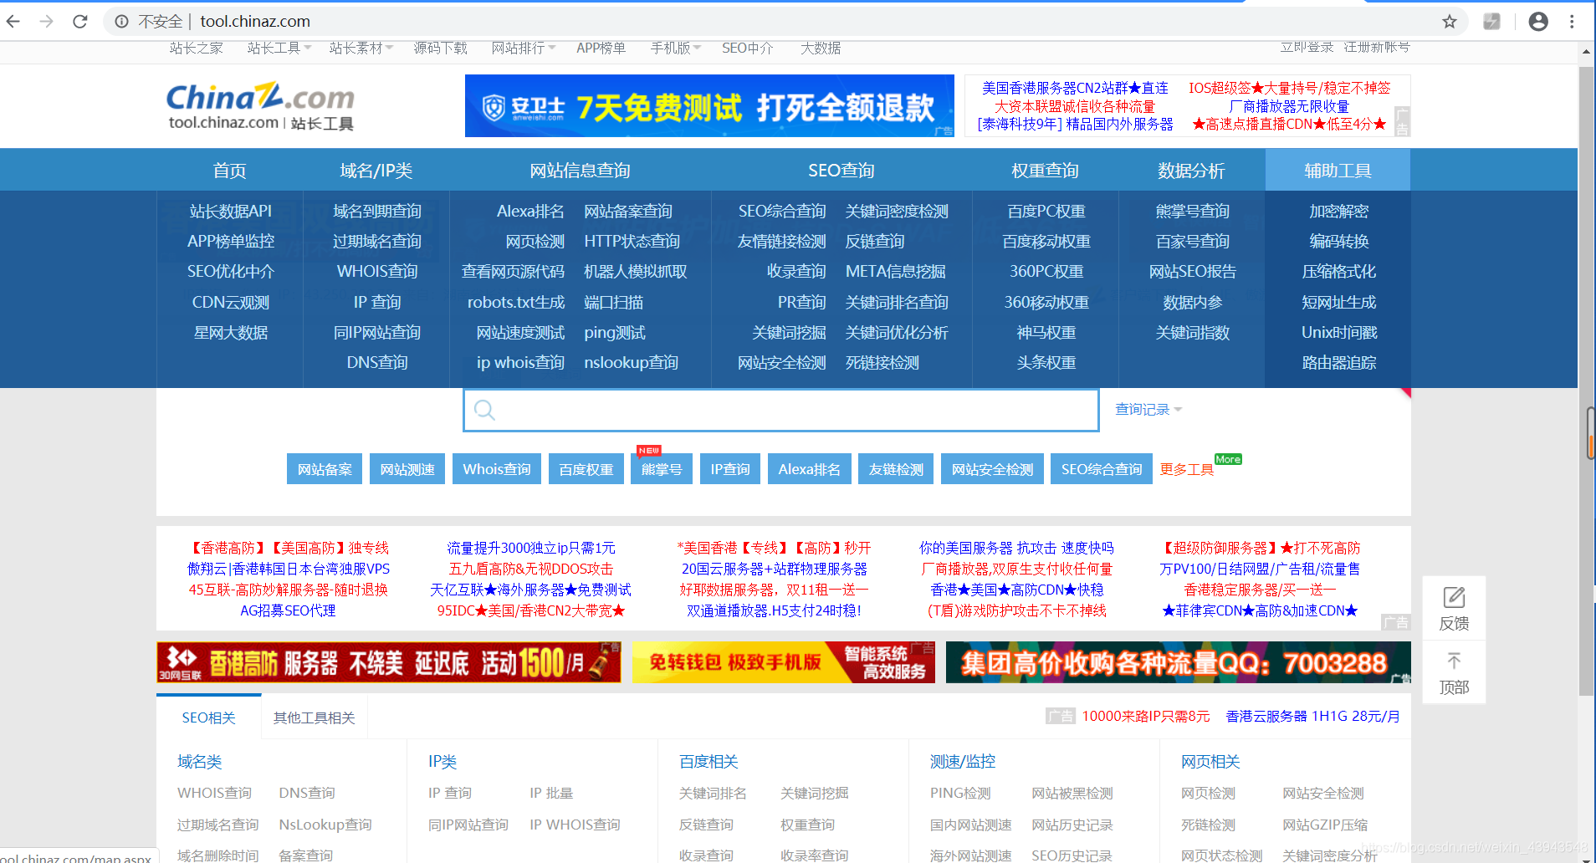Image resolution: width=1596 pixels, height=863 pixels.
Task: Open 域名/IP类 navigation menu
Action: pyautogui.click(x=376, y=171)
